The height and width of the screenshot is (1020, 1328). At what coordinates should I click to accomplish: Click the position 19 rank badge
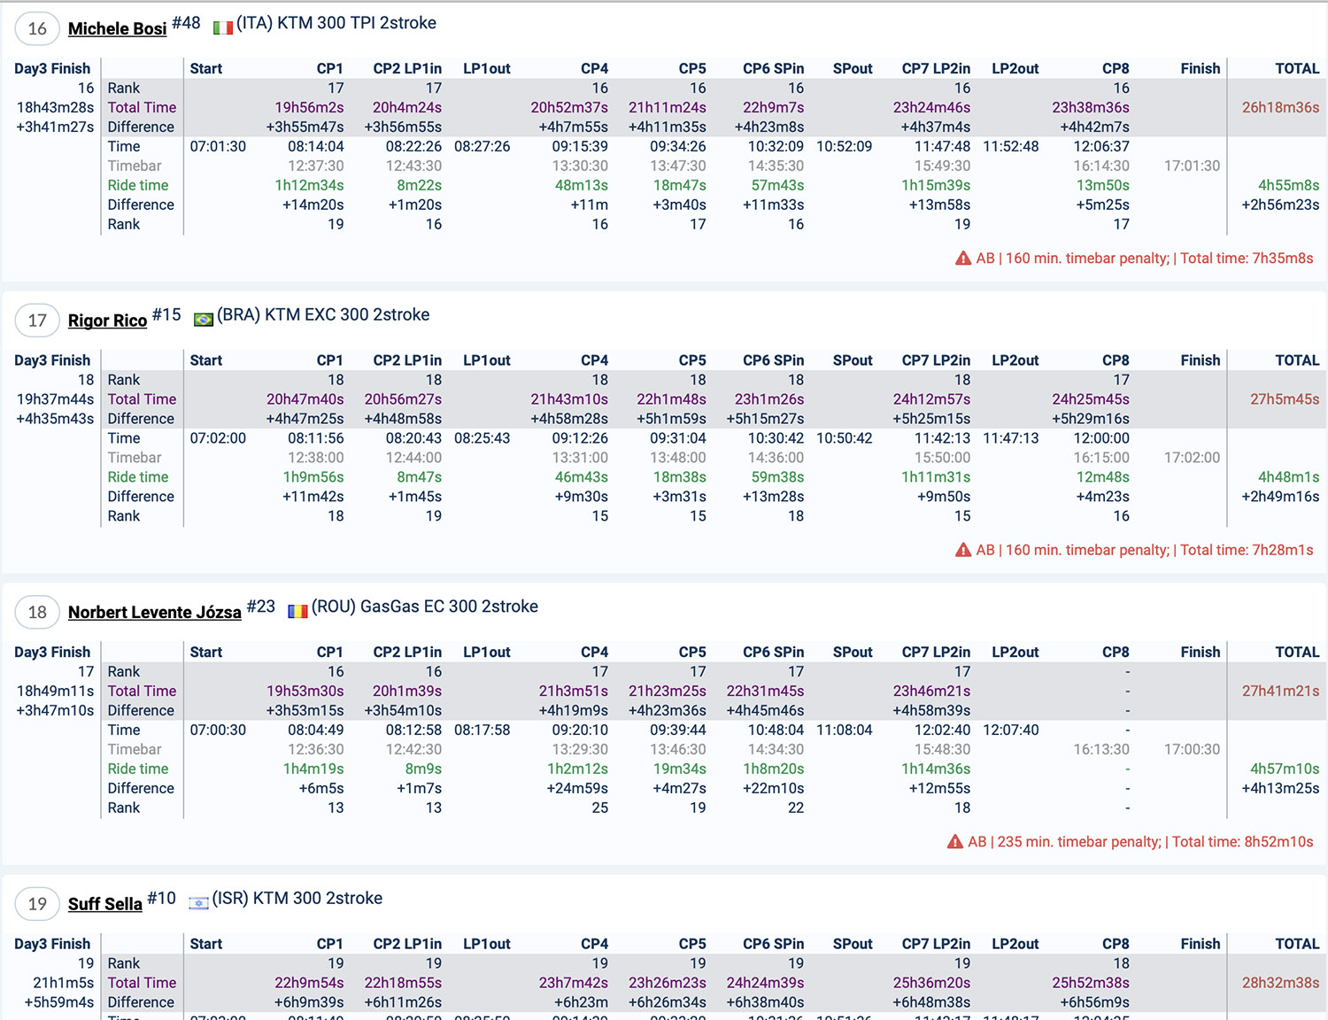coord(37,904)
